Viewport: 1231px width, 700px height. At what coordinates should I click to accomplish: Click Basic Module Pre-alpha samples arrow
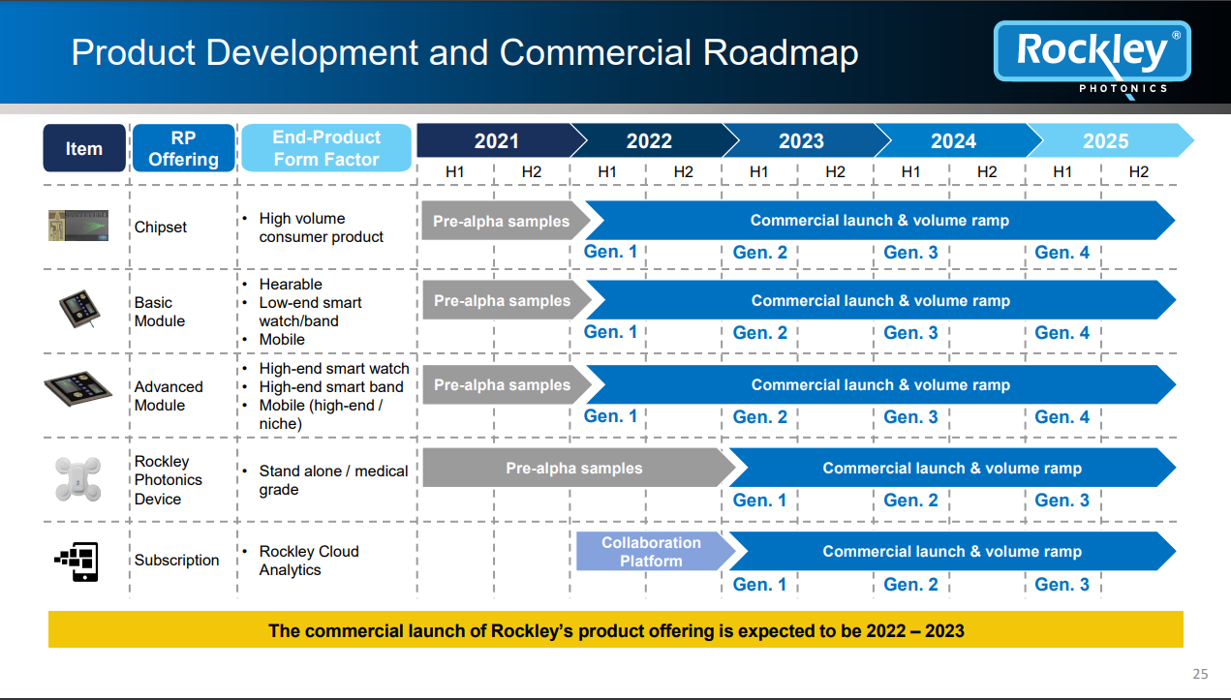tap(505, 300)
